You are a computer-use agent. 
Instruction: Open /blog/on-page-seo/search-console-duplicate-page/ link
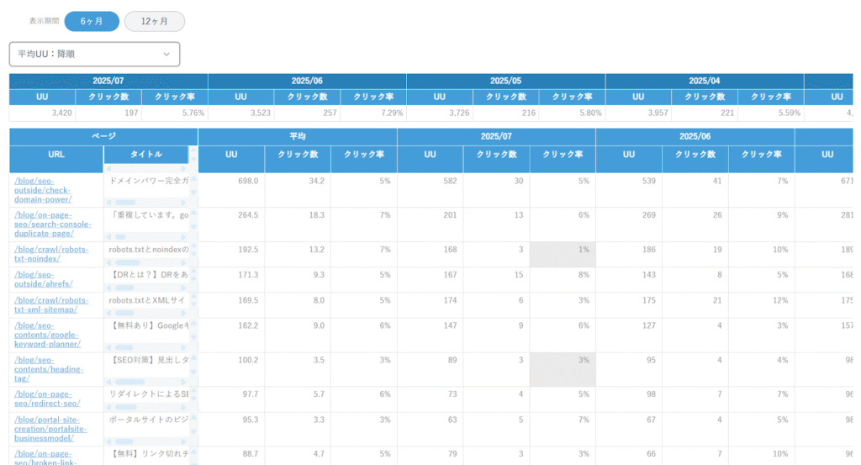coord(53,224)
